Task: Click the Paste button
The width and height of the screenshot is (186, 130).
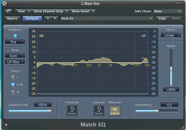Action: point(176,18)
